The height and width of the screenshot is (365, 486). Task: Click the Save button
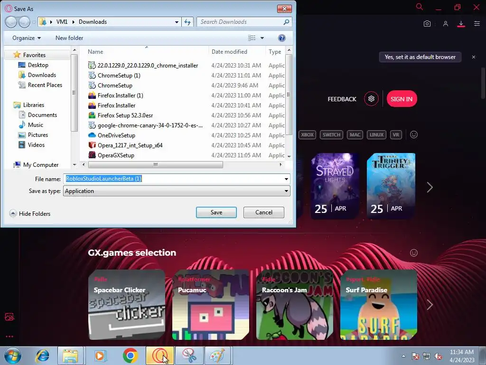(x=216, y=212)
